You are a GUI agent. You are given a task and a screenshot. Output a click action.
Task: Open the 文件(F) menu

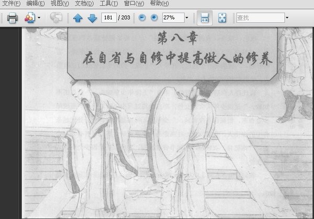point(11,4)
